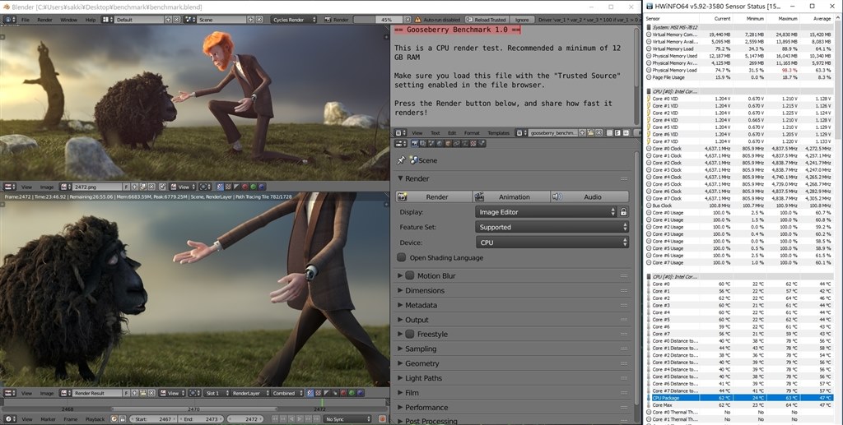Toggle the Freestyle checkbox
The width and height of the screenshot is (843, 425).
click(x=410, y=334)
